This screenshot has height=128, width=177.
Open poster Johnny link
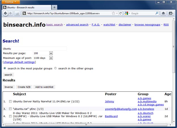[x=109, y=101]
